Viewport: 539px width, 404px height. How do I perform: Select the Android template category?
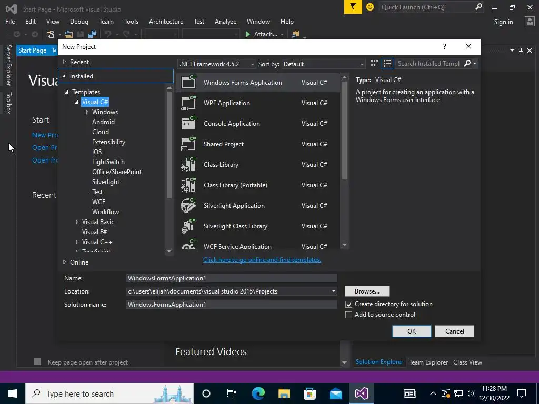[x=103, y=122]
